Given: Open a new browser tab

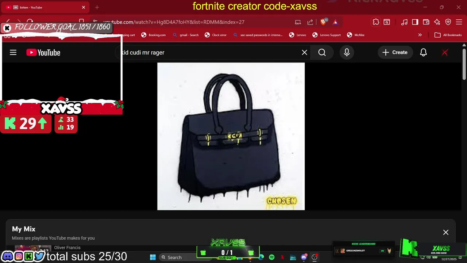Looking at the screenshot, I should point(97,7).
